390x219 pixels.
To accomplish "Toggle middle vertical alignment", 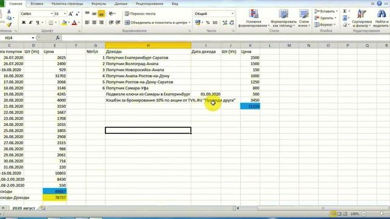I will tap(94, 13).
